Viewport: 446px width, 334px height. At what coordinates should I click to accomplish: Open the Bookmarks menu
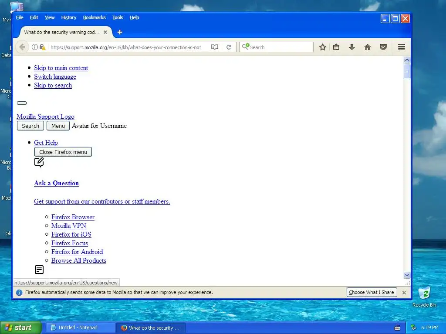(x=95, y=17)
